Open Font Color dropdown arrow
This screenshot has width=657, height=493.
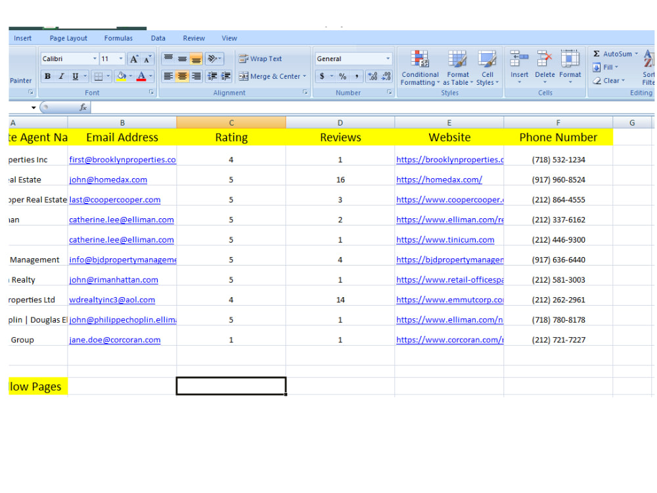tap(150, 76)
